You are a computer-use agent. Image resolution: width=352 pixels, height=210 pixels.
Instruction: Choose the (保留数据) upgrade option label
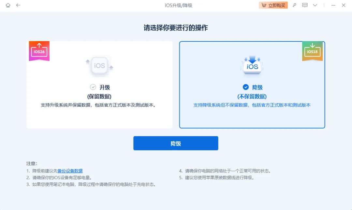[x=99, y=96]
